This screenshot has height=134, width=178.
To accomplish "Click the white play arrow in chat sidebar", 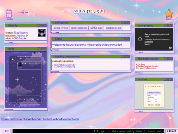I will click(13, 59).
